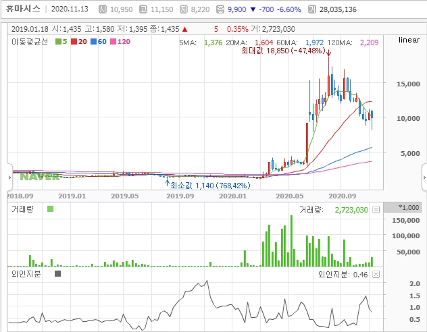427x332 pixels.
Task: Click the 최소값 1,140 marker label
Action: click(210, 186)
